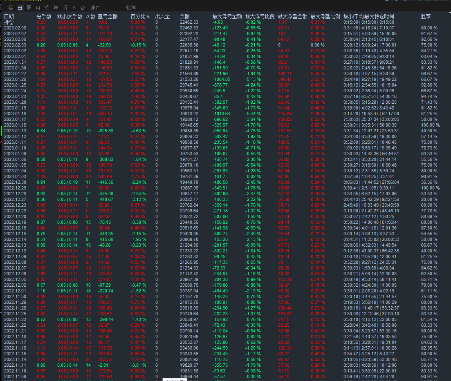Sort by the 最大浮盈比例 column header

(x=325, y=16)
